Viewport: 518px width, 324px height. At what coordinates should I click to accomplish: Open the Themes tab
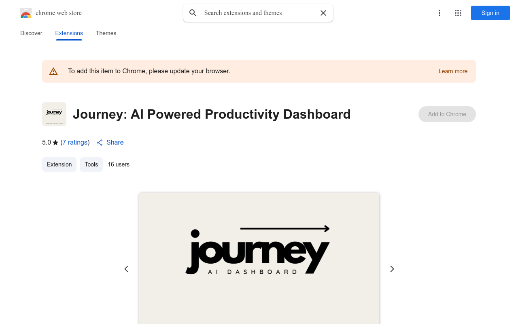pos(106,33)
